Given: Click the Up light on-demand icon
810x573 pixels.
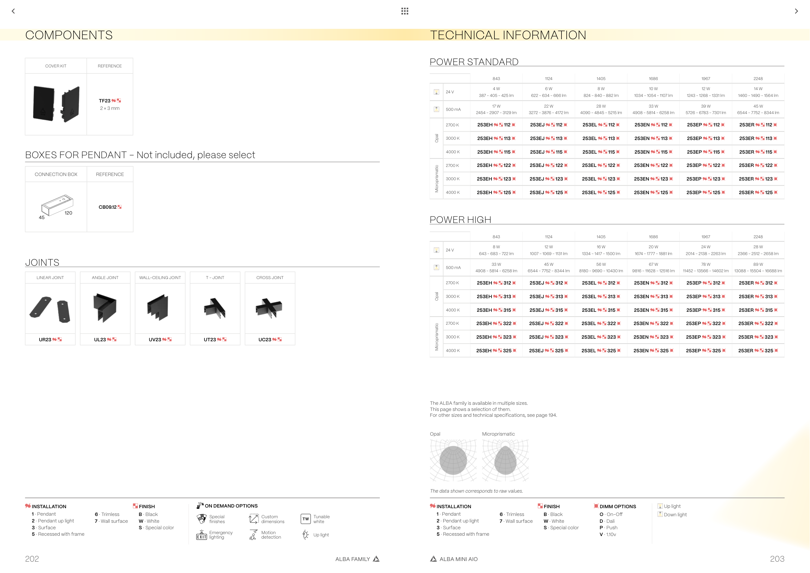Looking at the screenshot, I should pos(306,535).
